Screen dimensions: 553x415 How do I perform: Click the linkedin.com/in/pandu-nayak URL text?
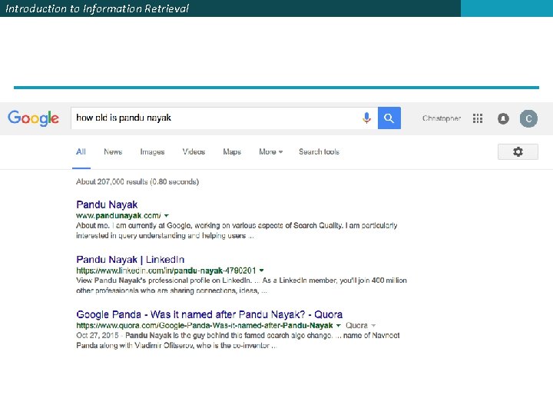[166, 271]
